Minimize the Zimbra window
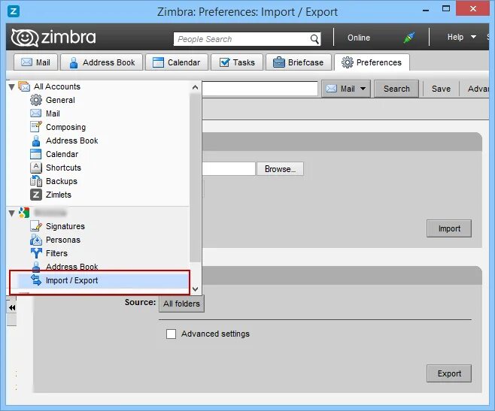Viewport: 495px width, 411px height. point(426,10)
